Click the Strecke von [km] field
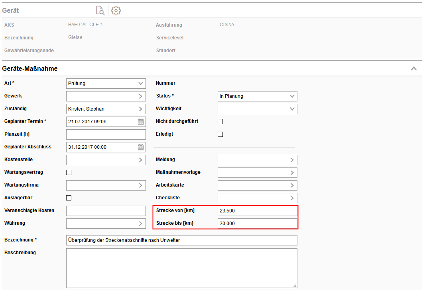This screenshot has height=290, width=423. point(257,211)
